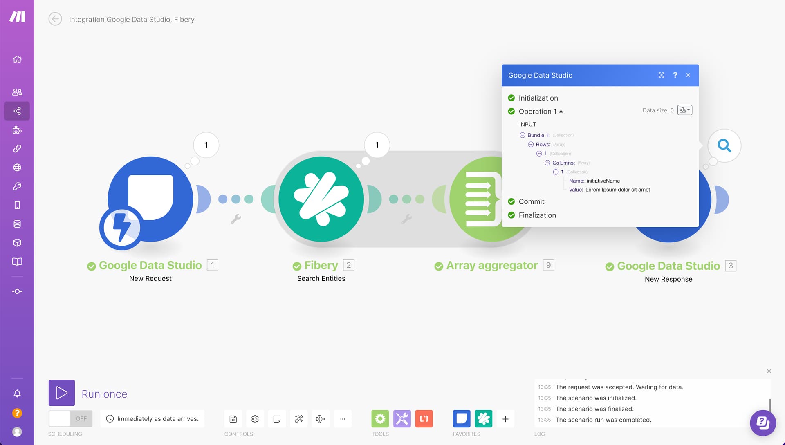Image resolution: width=785 pixels, height=445 pixels.
Task: Click the initiativeName name field
Action: [603, 181]
